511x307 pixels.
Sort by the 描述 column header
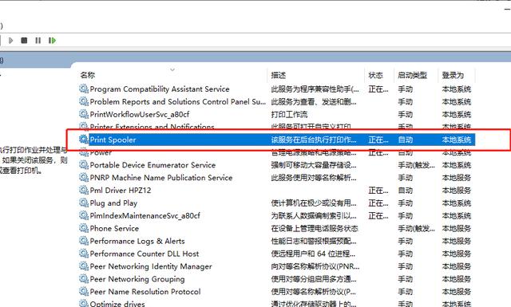pos(279,75)
